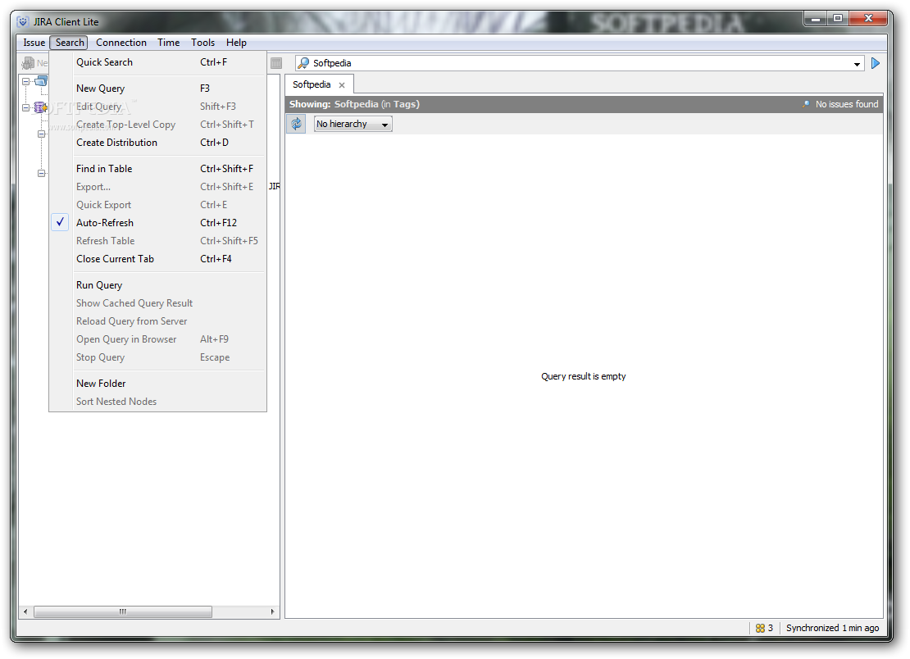The height and width of the screenshot is (659, 910).
Task: Click Create Top-Level Copy entry
Action: pyautogui.click(x=158, y=125)
